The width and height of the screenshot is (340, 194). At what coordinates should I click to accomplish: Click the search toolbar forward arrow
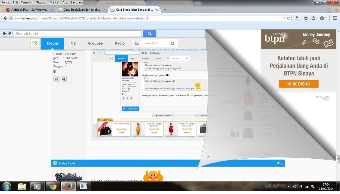pyautogui.click(x=10, y=33)
